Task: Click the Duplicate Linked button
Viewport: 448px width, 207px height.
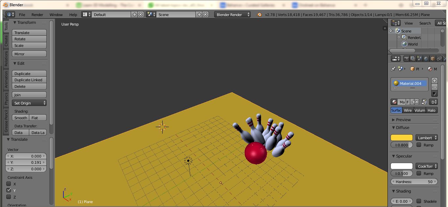Action: coord(29,80)
